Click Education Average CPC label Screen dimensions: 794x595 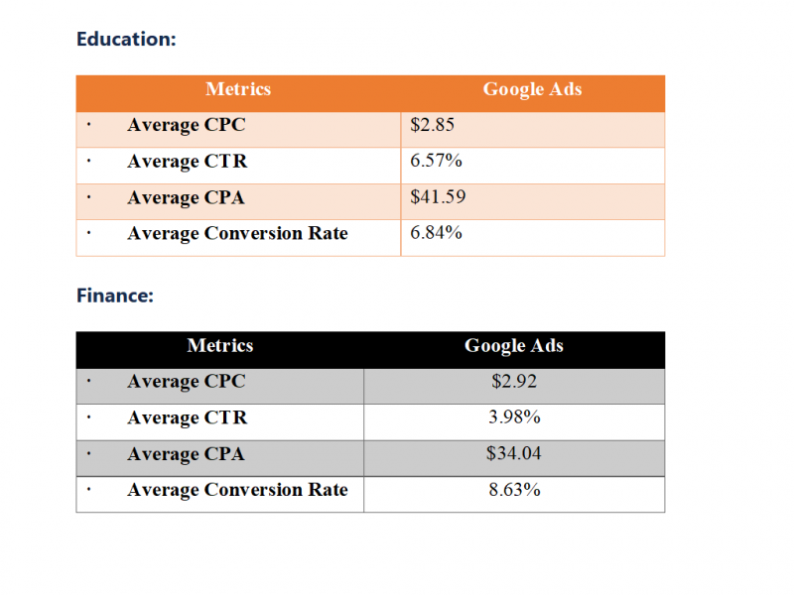[187, 125]
